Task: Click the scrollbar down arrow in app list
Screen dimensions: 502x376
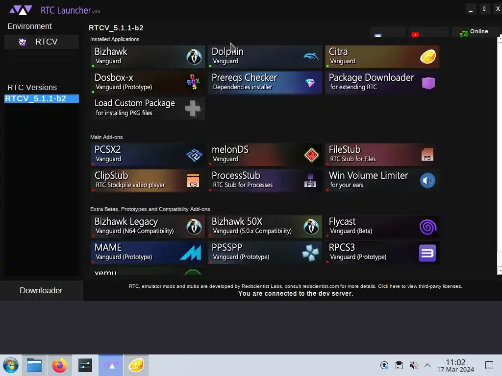Action: [x=500, y=270]
